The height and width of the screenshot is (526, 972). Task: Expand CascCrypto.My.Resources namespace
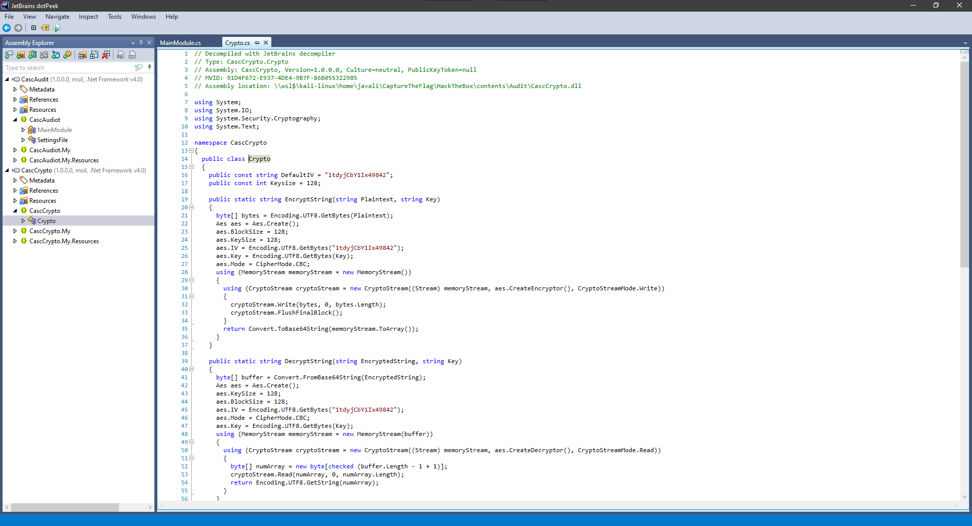[x=15, y=241]
